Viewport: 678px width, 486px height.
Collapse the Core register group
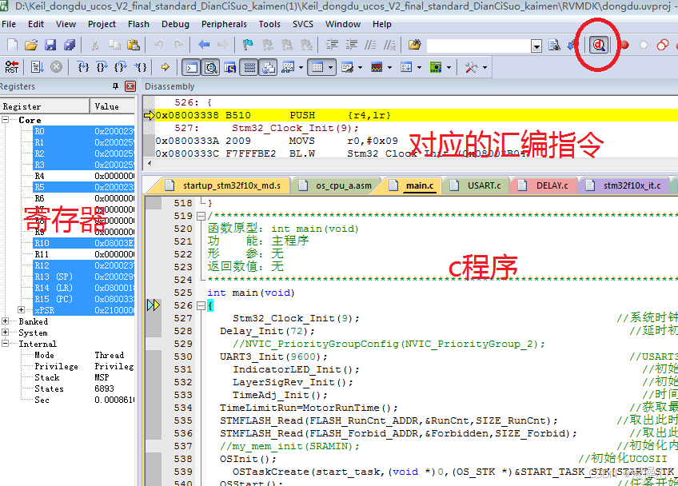pos(5,119)
